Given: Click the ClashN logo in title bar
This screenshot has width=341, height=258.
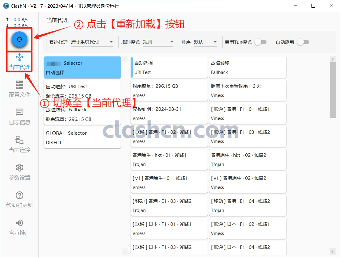Looking at the screenshot, I should pos(6,6).
